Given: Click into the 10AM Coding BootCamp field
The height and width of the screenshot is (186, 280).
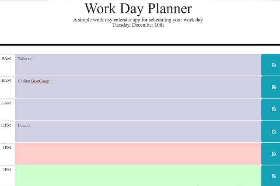Looking at the screenshot, I should click(x=138, y=87).
